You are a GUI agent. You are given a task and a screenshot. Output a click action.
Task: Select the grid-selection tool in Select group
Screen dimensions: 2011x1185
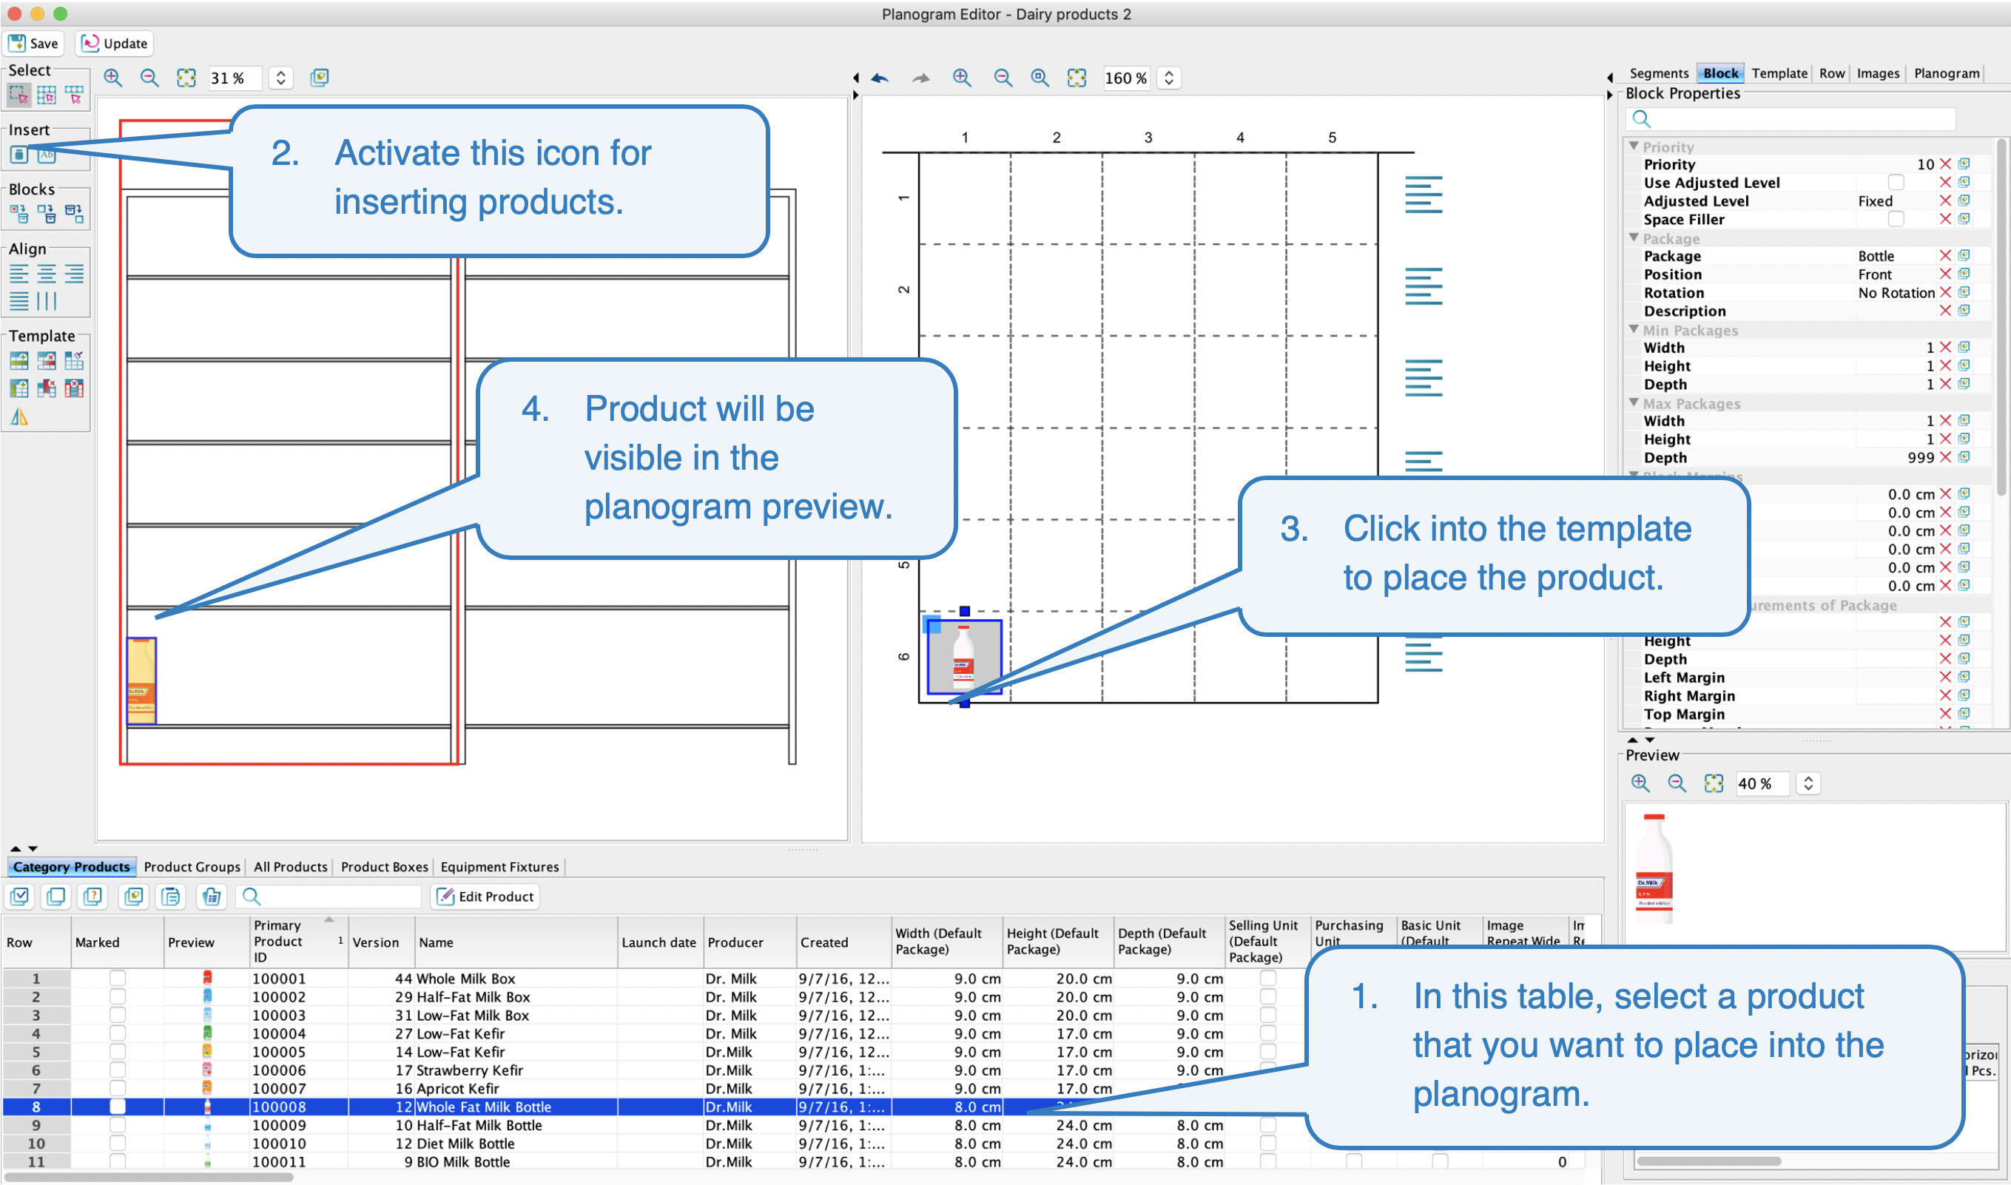tap(47, 96)
